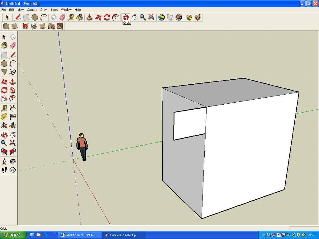Select the Protractor tool

[4, 117]
